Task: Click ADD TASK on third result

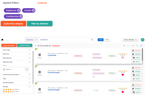Action: (x=136, y=85)
